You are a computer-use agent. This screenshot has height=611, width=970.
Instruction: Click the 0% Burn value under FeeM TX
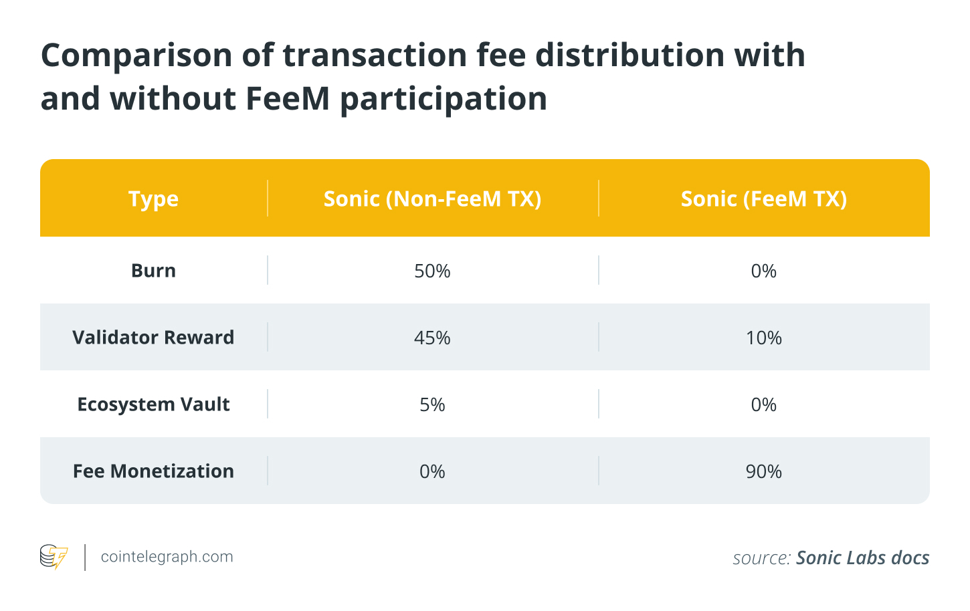[763, 271]
